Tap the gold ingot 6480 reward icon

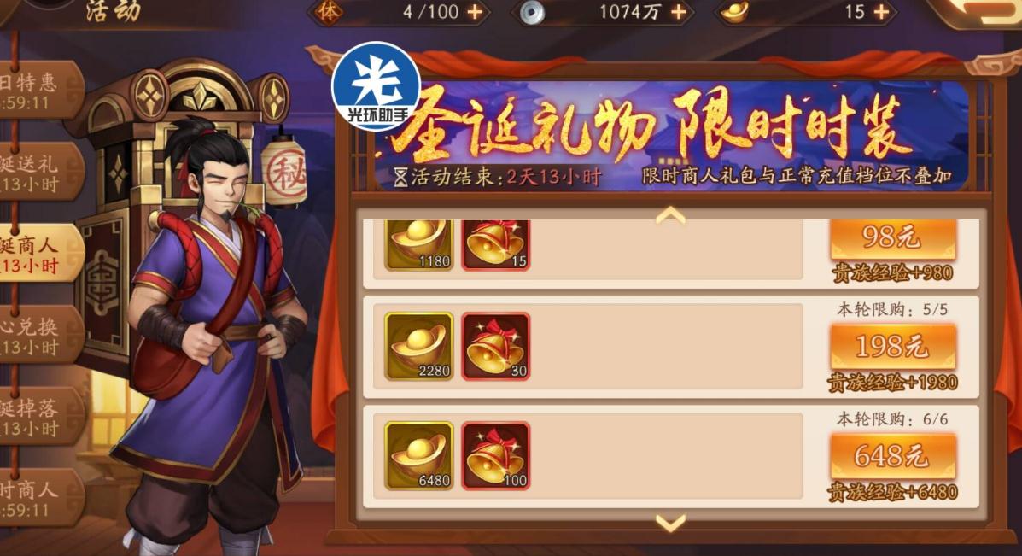click(418, 455)
